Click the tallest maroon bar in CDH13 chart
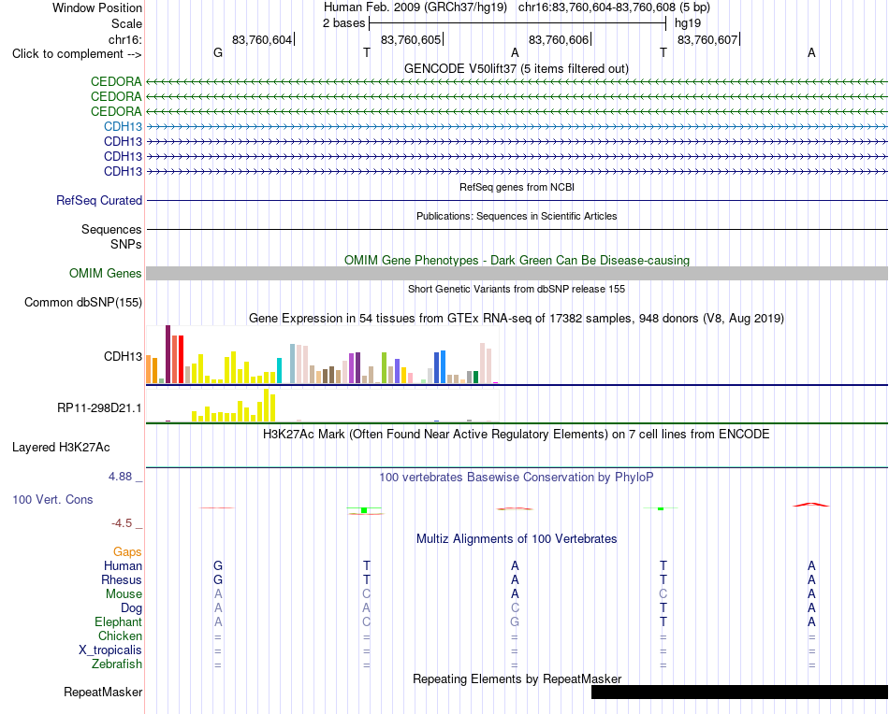This screenshot has height=714, width=889. [168, 354]
